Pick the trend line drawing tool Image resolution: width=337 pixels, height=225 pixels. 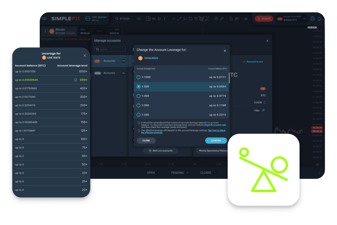179,18
